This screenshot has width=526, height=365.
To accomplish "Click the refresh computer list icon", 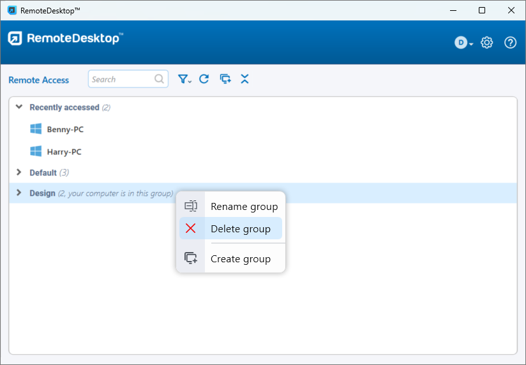I will coord(204,79).
